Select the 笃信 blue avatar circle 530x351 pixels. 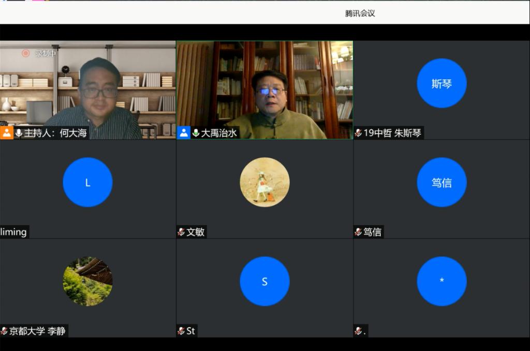pyautogui.click(x=441, y=182)
